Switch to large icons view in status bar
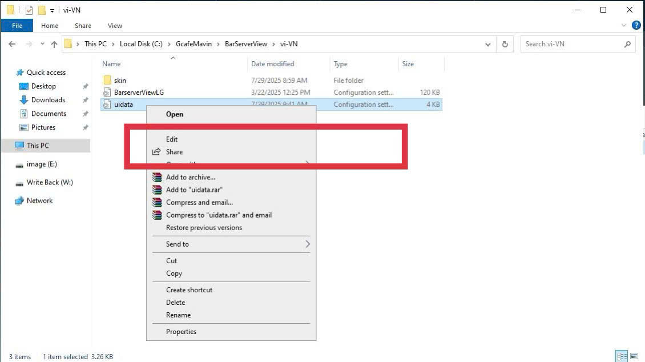Viewport: 645px width, 362px height. (x=634, y=356)
